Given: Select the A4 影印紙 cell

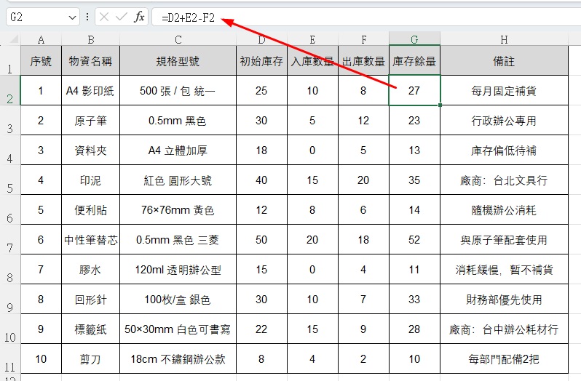Looking at the screenshot, I should coord(90,91).
